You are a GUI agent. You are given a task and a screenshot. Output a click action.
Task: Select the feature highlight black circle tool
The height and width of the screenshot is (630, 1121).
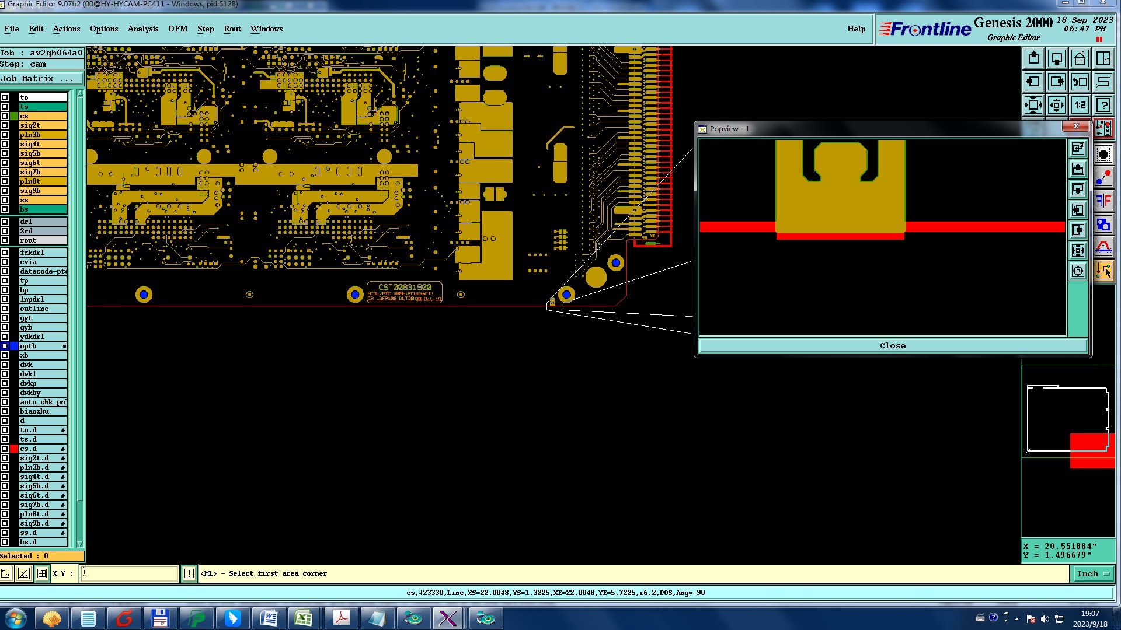[x=1103, y=155]
